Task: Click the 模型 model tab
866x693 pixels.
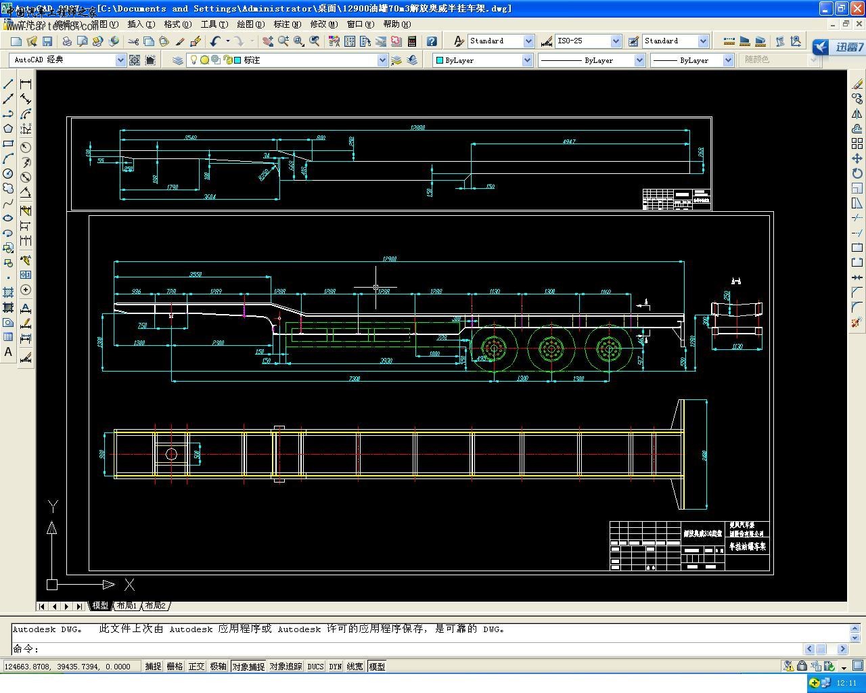Action: 100,606
